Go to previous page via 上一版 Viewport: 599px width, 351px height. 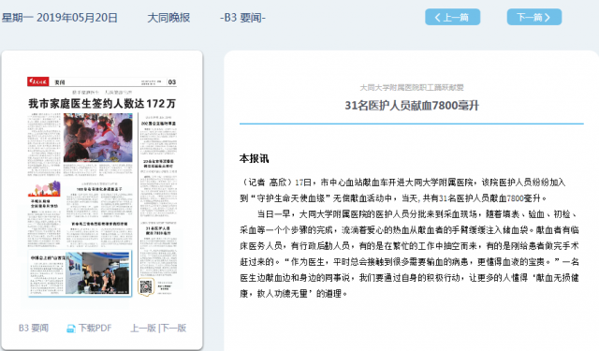pos(143,329)
